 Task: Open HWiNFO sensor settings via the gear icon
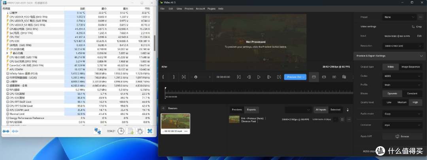coord(140,131)
